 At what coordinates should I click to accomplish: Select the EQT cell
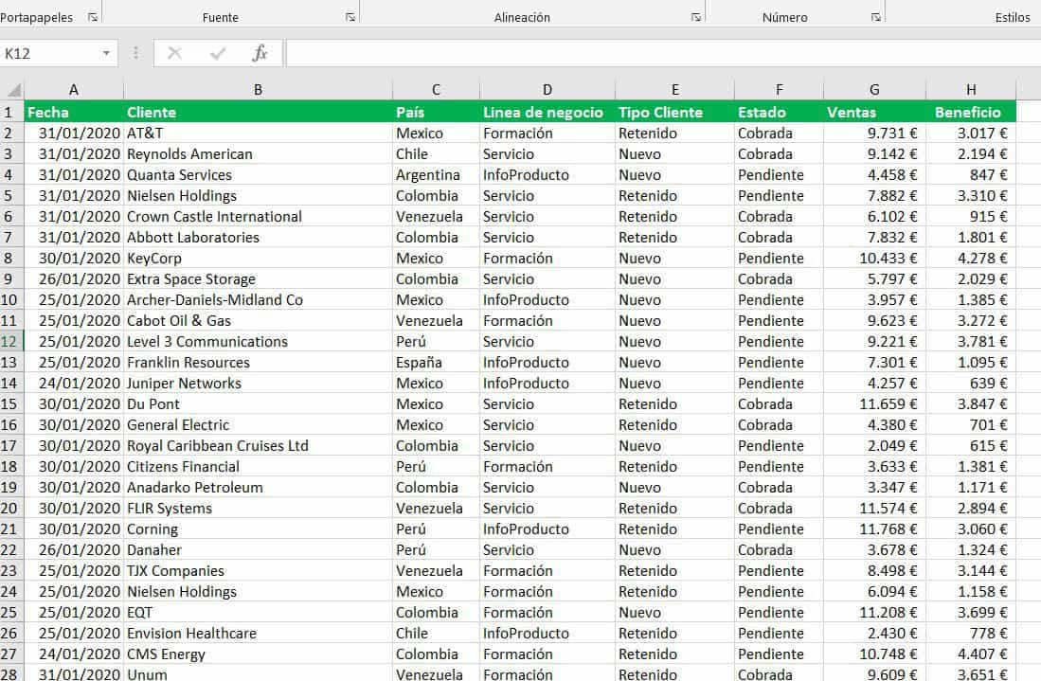[259, 612]
